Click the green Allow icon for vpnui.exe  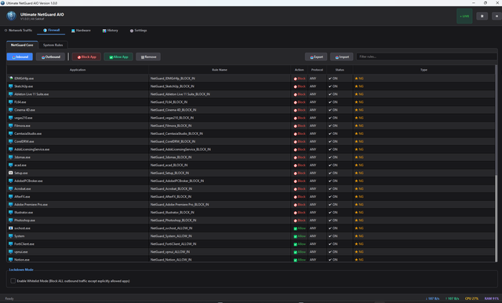point(296,252)
